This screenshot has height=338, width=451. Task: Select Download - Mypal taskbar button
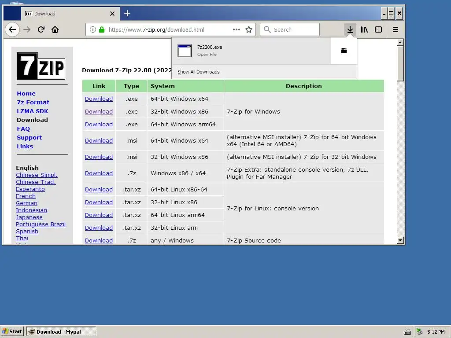coord(61,332)
